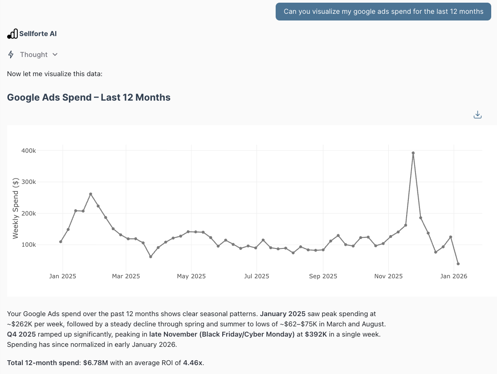Viewport: 497px width, 374px height.
Task: Select the lowest March 2025 data point
Action: tap(151, 256)
